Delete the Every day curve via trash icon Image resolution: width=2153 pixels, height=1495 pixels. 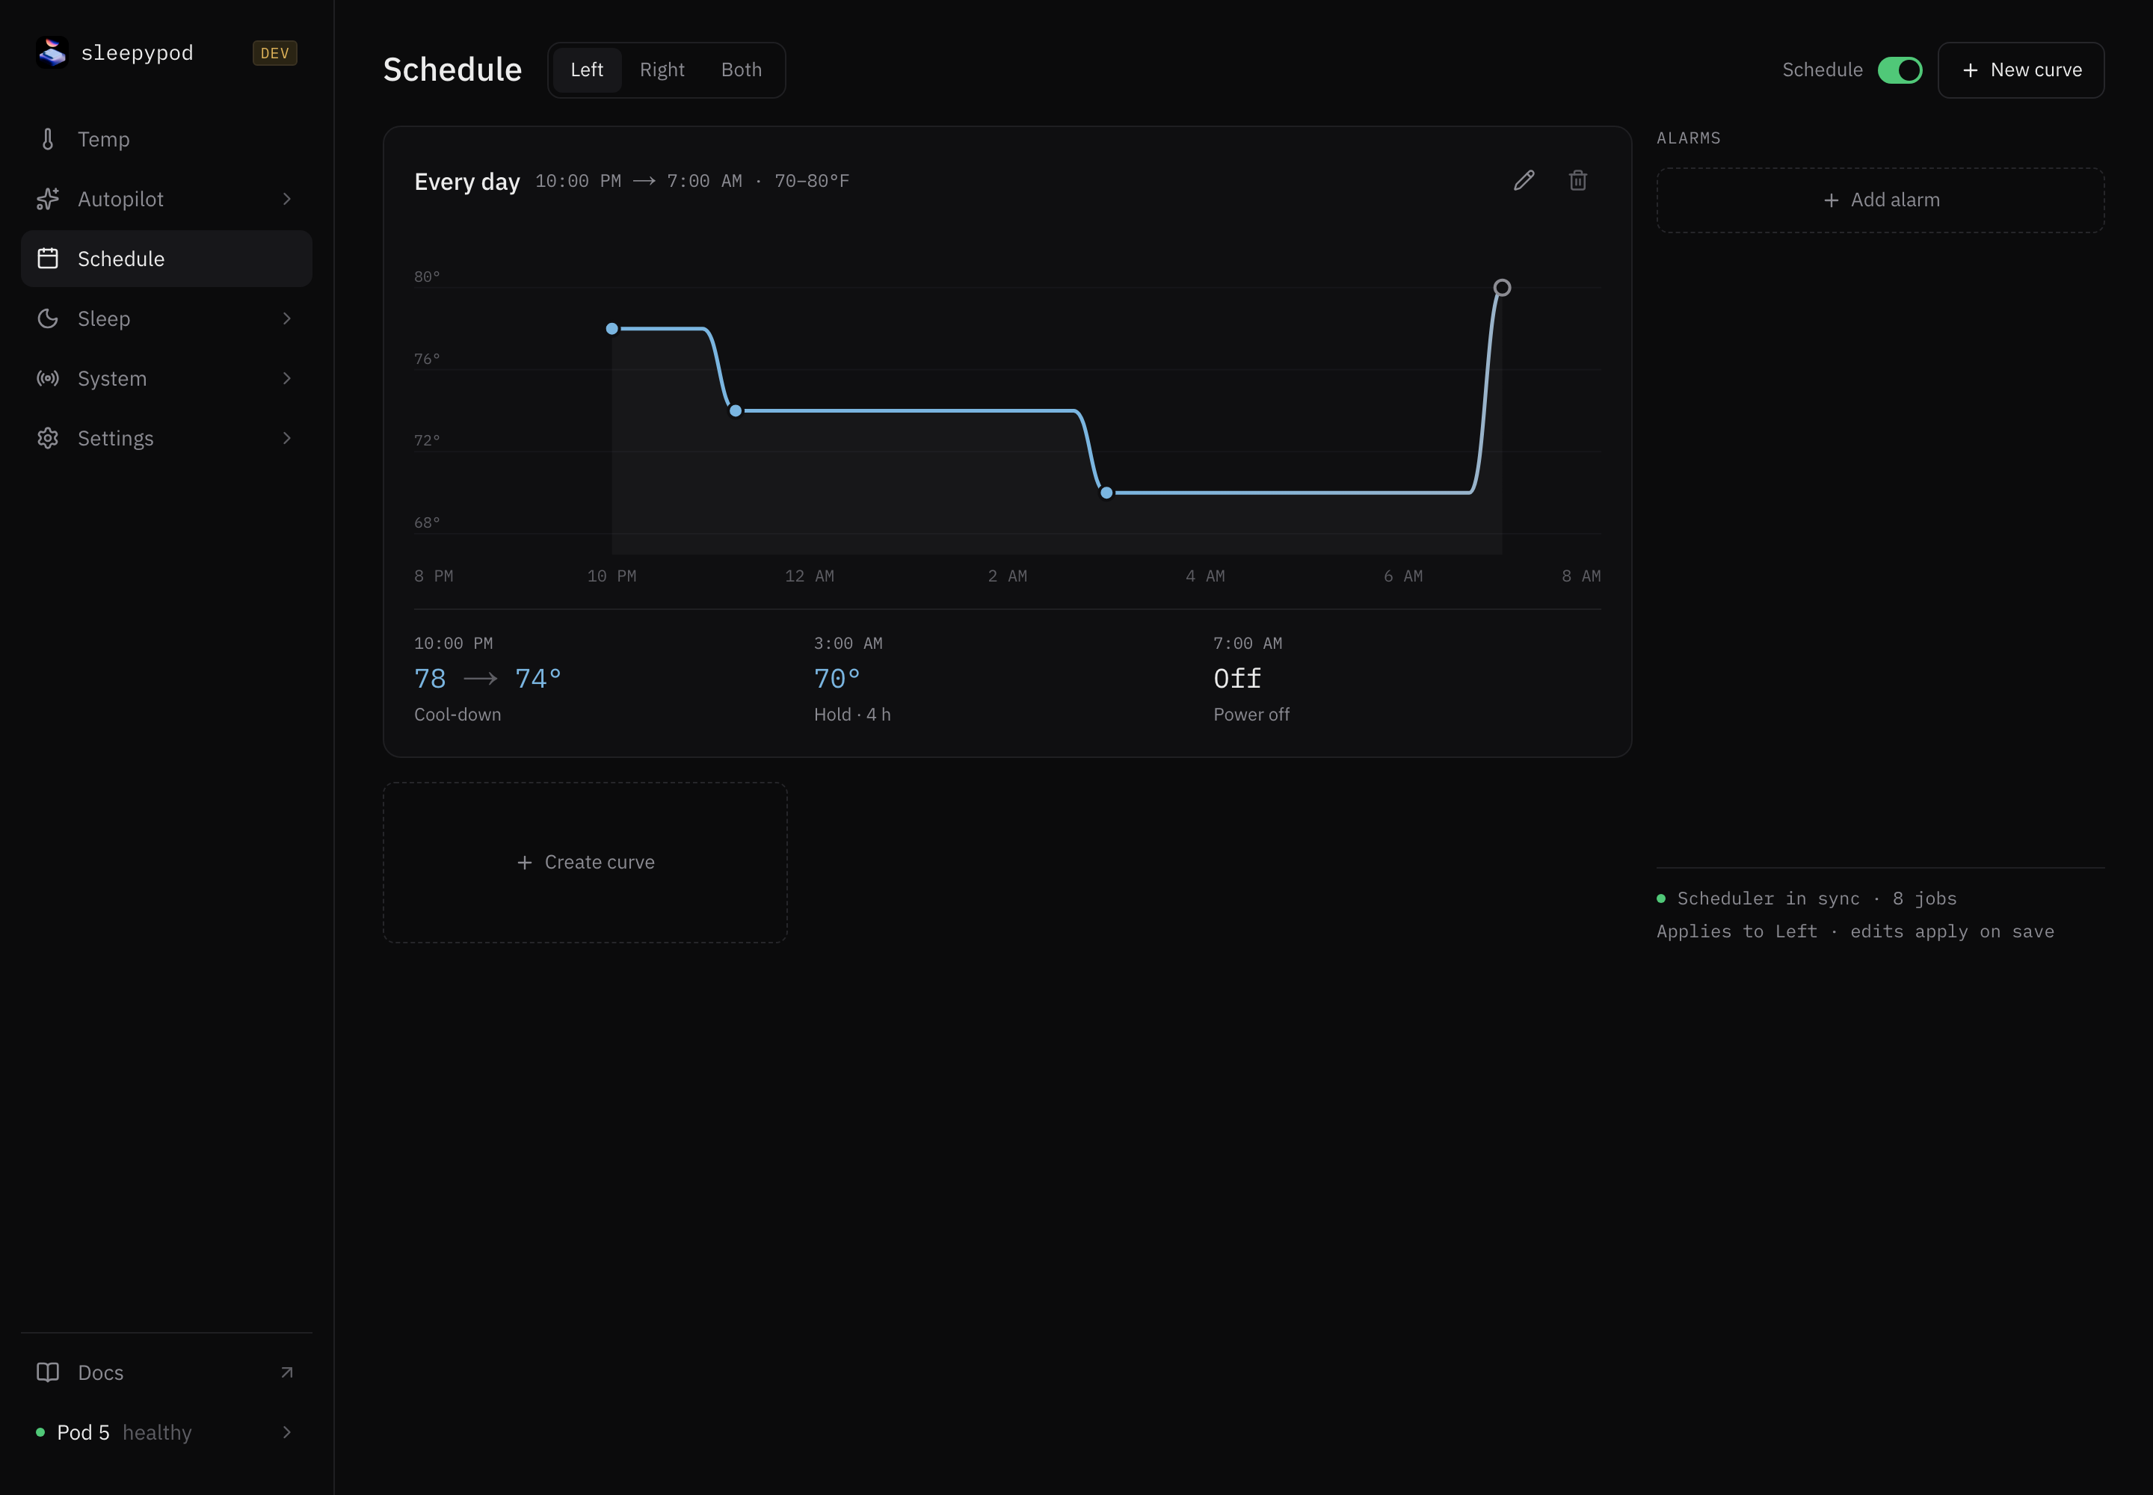1577,180
